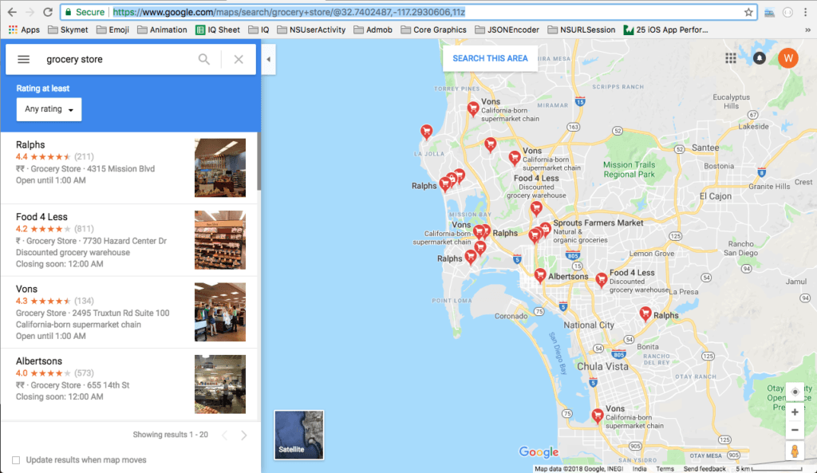
Task: Click the Sprouts Farmers Market pin
Action: [x=545, y=228]
